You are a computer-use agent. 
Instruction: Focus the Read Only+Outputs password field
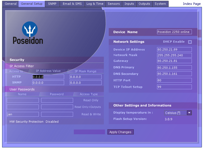pos(57,107)
